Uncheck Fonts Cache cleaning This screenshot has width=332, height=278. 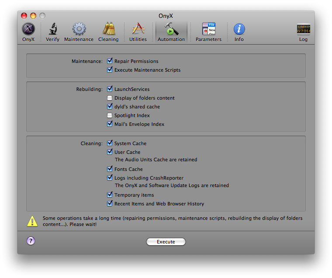(110, 169)
